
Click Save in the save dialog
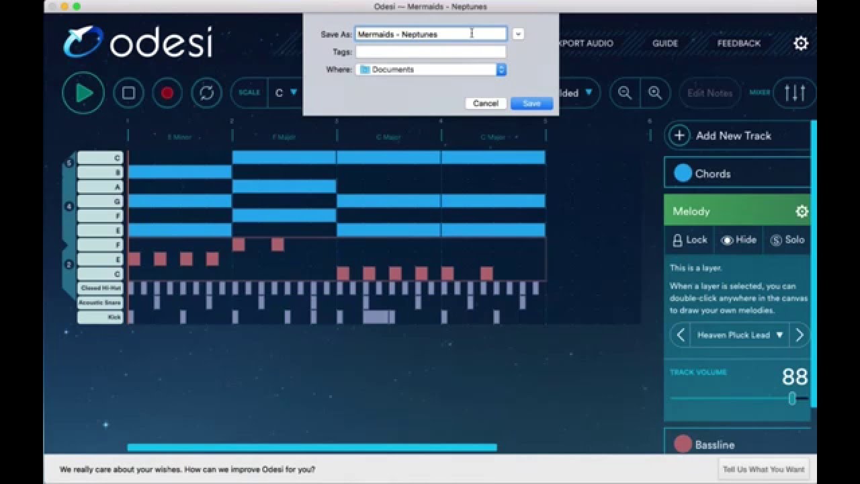point(531,104)
